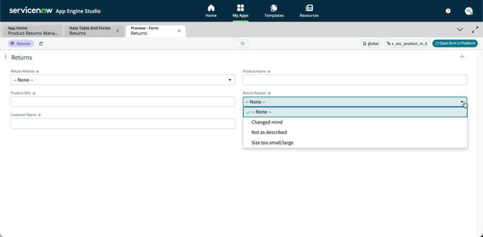The width and height of the screenshot is (483, 237).
Task: Choose Not as described option
Action: [355, 133]
